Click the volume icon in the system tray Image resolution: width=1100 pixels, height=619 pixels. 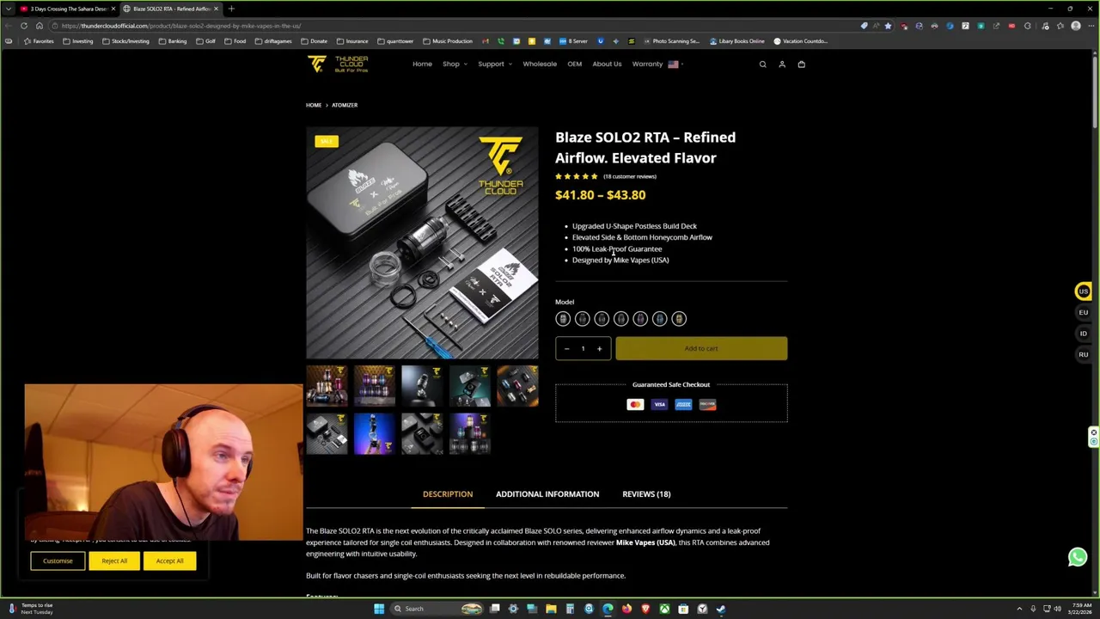click(1057, 609)
